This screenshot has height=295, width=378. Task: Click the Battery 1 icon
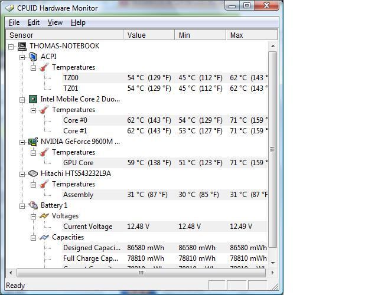(33, 205)
